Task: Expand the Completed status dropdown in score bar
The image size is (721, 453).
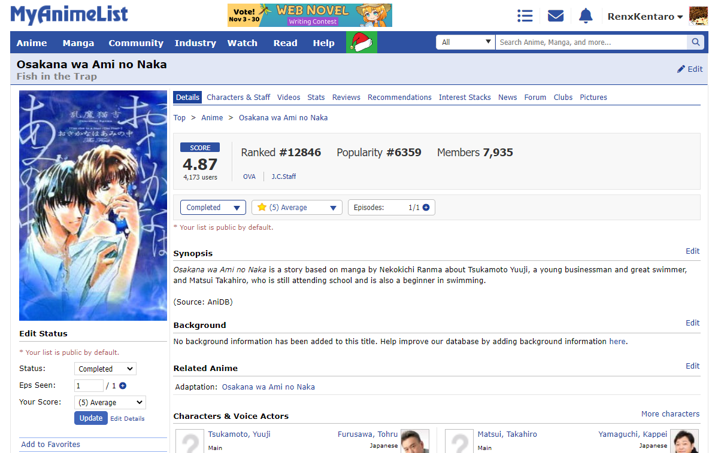Action: coord(213,208)
